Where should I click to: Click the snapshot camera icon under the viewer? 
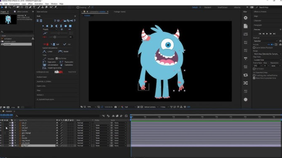pyautogui.click(x=115, y=107)
